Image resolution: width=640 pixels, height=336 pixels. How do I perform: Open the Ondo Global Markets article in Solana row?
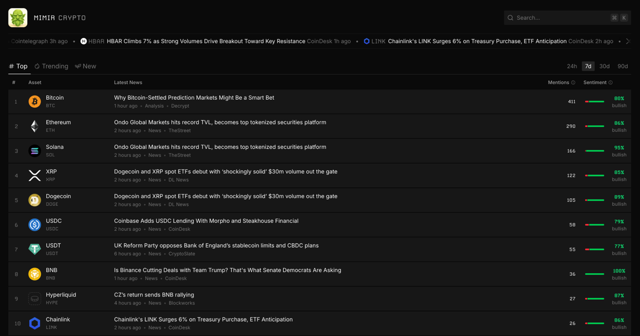(x=220, y=147)
